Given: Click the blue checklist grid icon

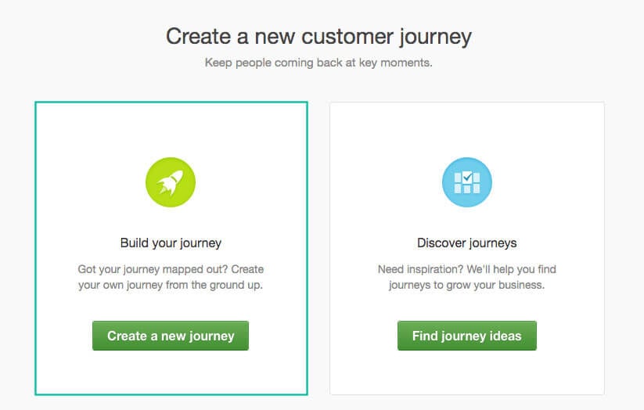Looking at the screenshot, I should tap(467, 182).
